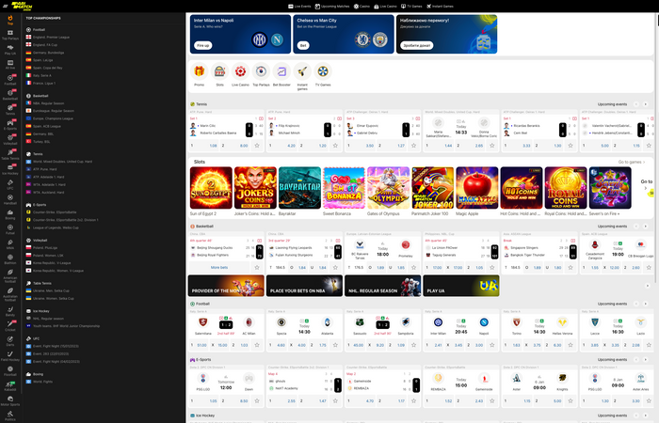Click Bet on Chelsea vs Man City banner
This screenshot has width=659, height=423.
pyautogui.click(x=303, y=45)
